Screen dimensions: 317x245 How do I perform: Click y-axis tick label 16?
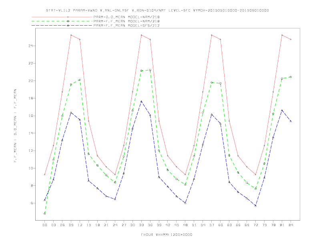click(x=31, y=116)
